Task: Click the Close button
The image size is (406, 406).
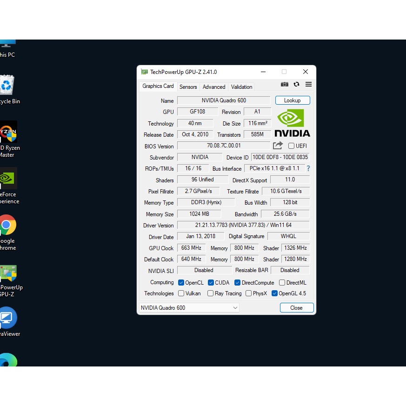Action: click(297, 308)
